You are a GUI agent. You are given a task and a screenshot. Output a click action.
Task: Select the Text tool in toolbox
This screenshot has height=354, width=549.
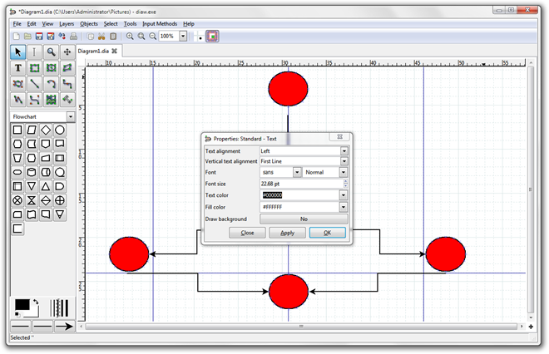pos(17,68)
